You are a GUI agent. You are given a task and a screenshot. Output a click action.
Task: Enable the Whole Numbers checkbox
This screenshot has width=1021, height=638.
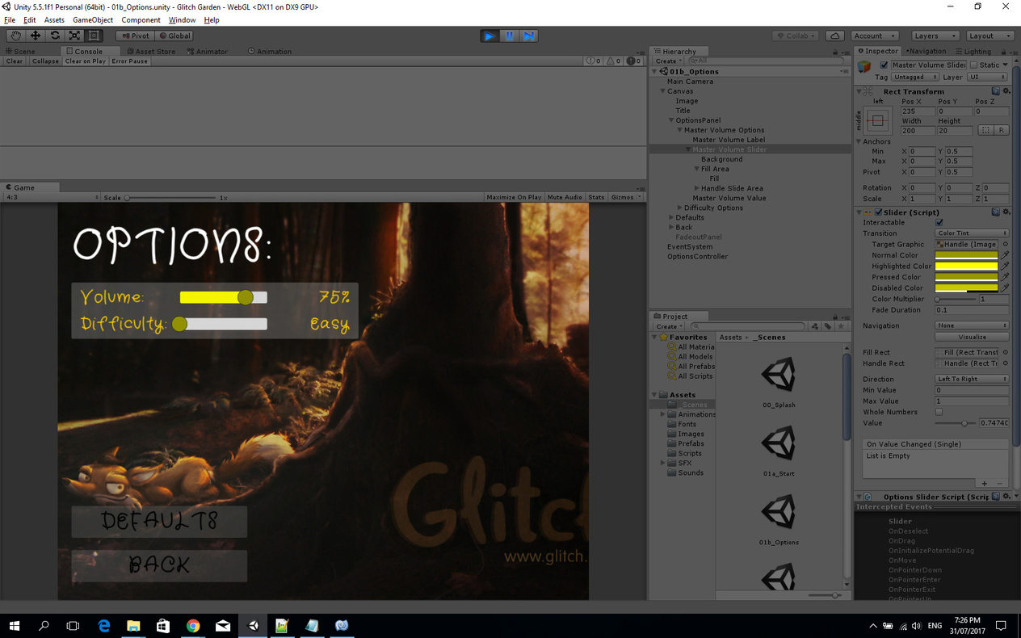(x=939, y=412)
